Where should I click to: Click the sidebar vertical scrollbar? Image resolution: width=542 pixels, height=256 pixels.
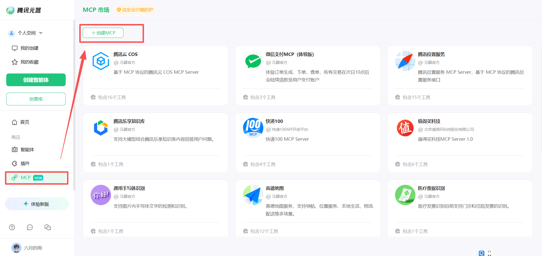pyautogui.click(x=74, y=105)
